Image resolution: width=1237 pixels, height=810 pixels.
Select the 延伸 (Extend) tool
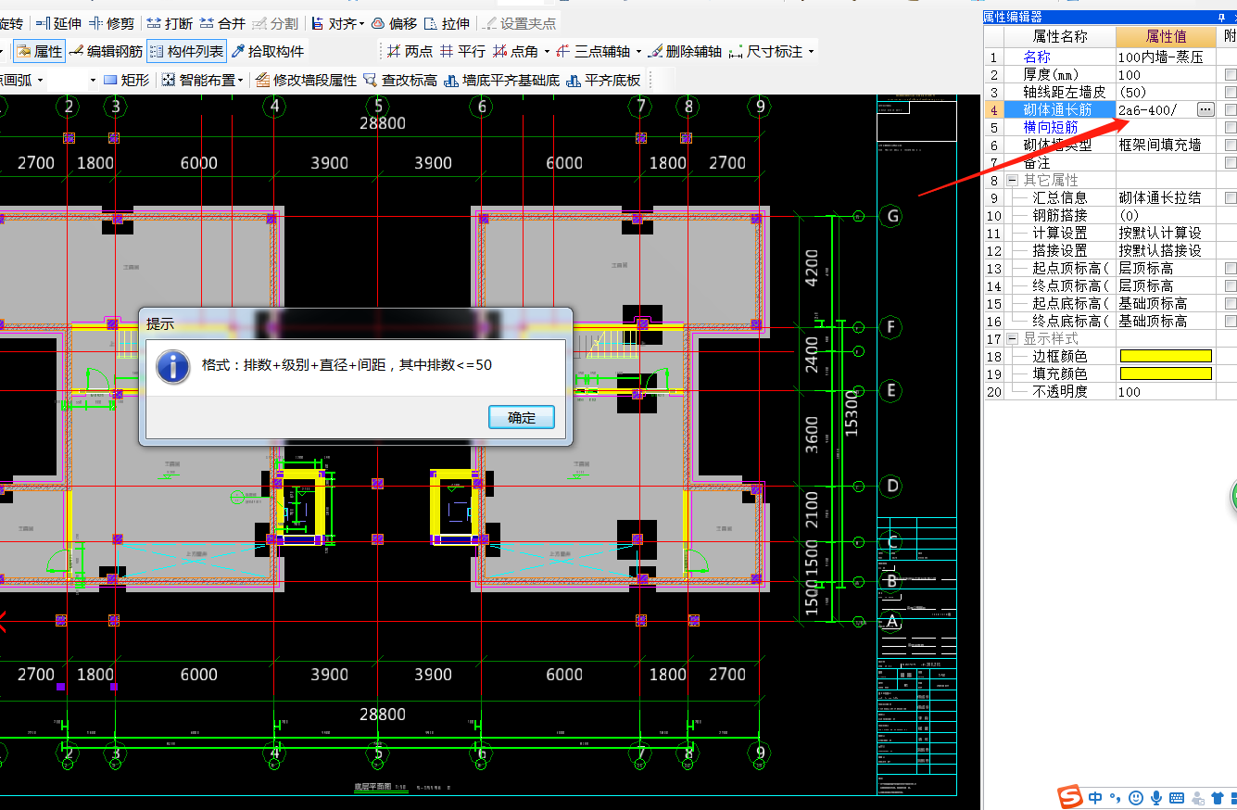[x=59, y=23]
